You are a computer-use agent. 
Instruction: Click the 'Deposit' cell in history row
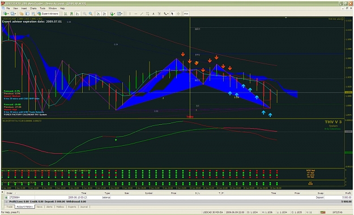point(319,197)
